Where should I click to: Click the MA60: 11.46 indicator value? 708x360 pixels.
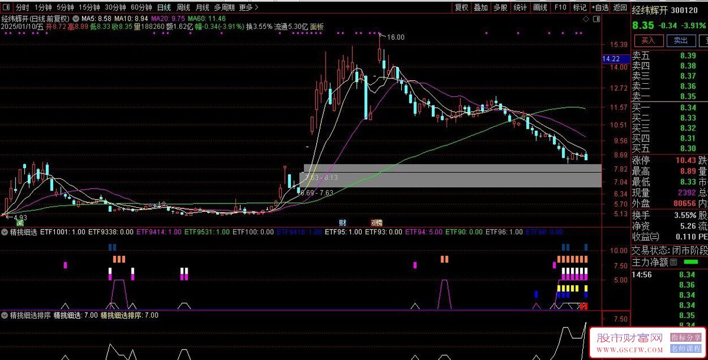[x=206, y=19]
